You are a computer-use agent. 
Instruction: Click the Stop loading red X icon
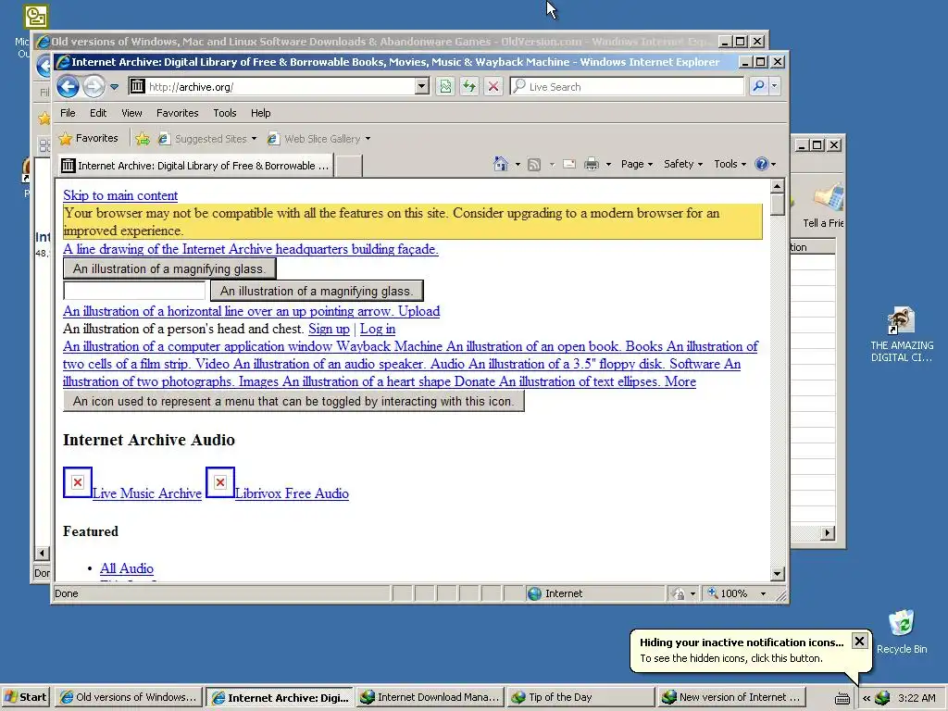tap(493, 86)
